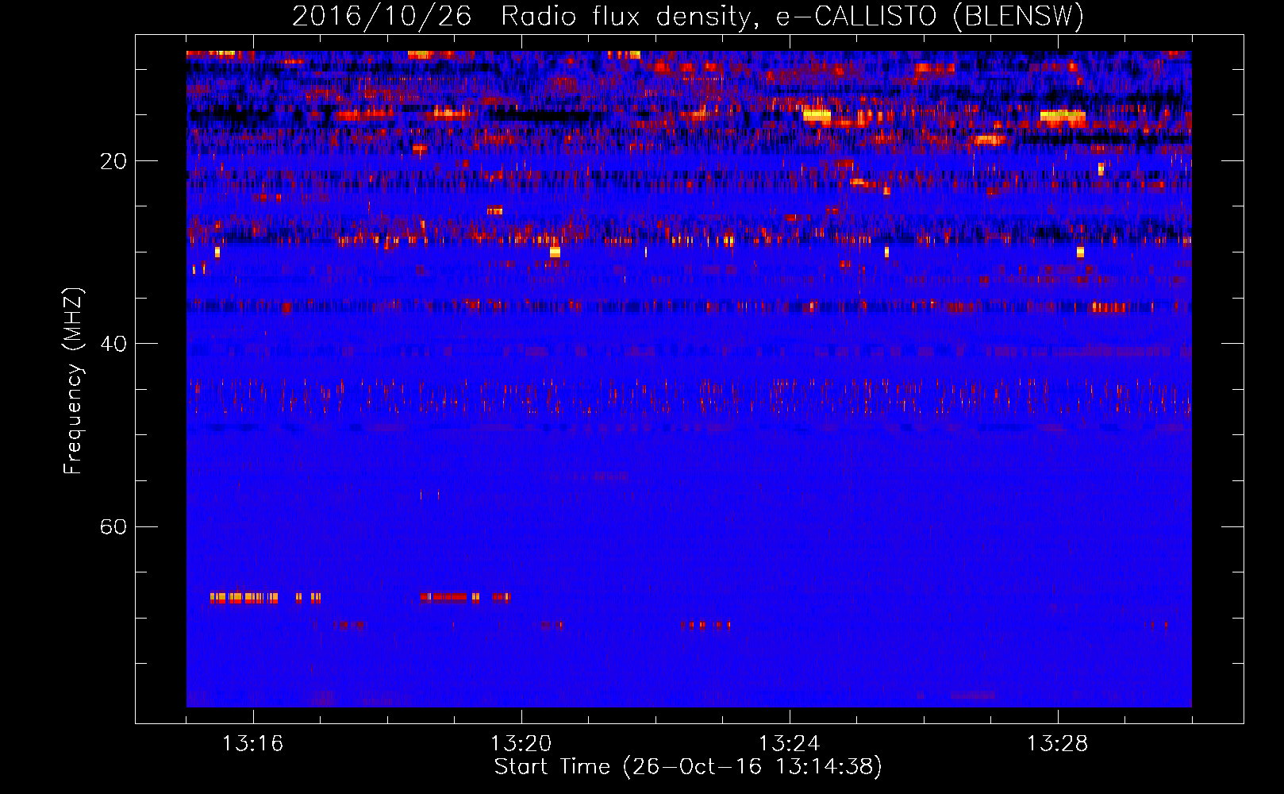The height and width of the screenshot is (794, 1284).
Task: Select the "20" frequency tick label
Action: tap(113, 161)
